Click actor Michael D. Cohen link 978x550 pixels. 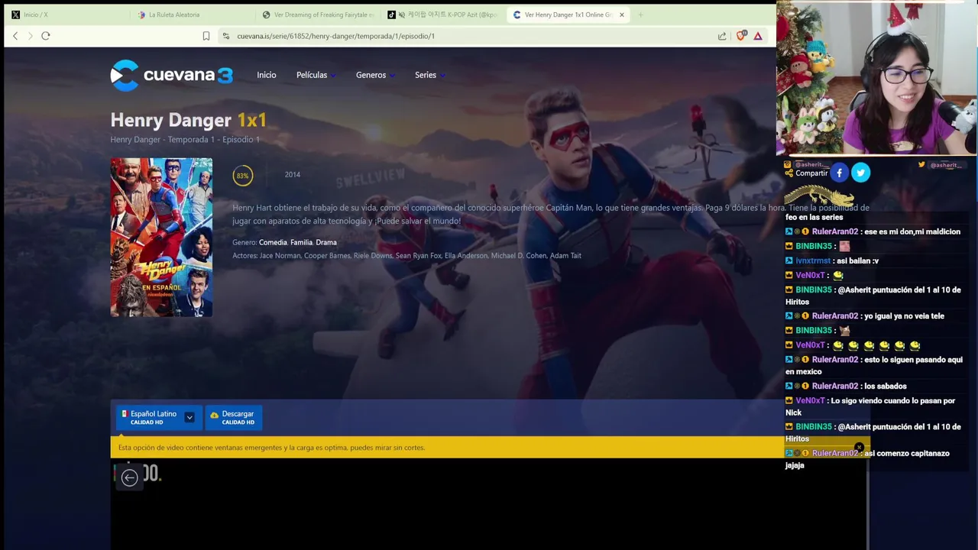(x=519, y=256)
